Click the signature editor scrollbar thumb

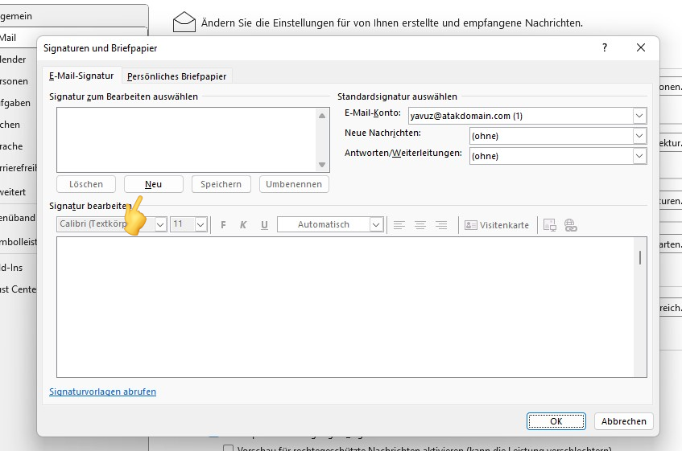click(640, 257)
